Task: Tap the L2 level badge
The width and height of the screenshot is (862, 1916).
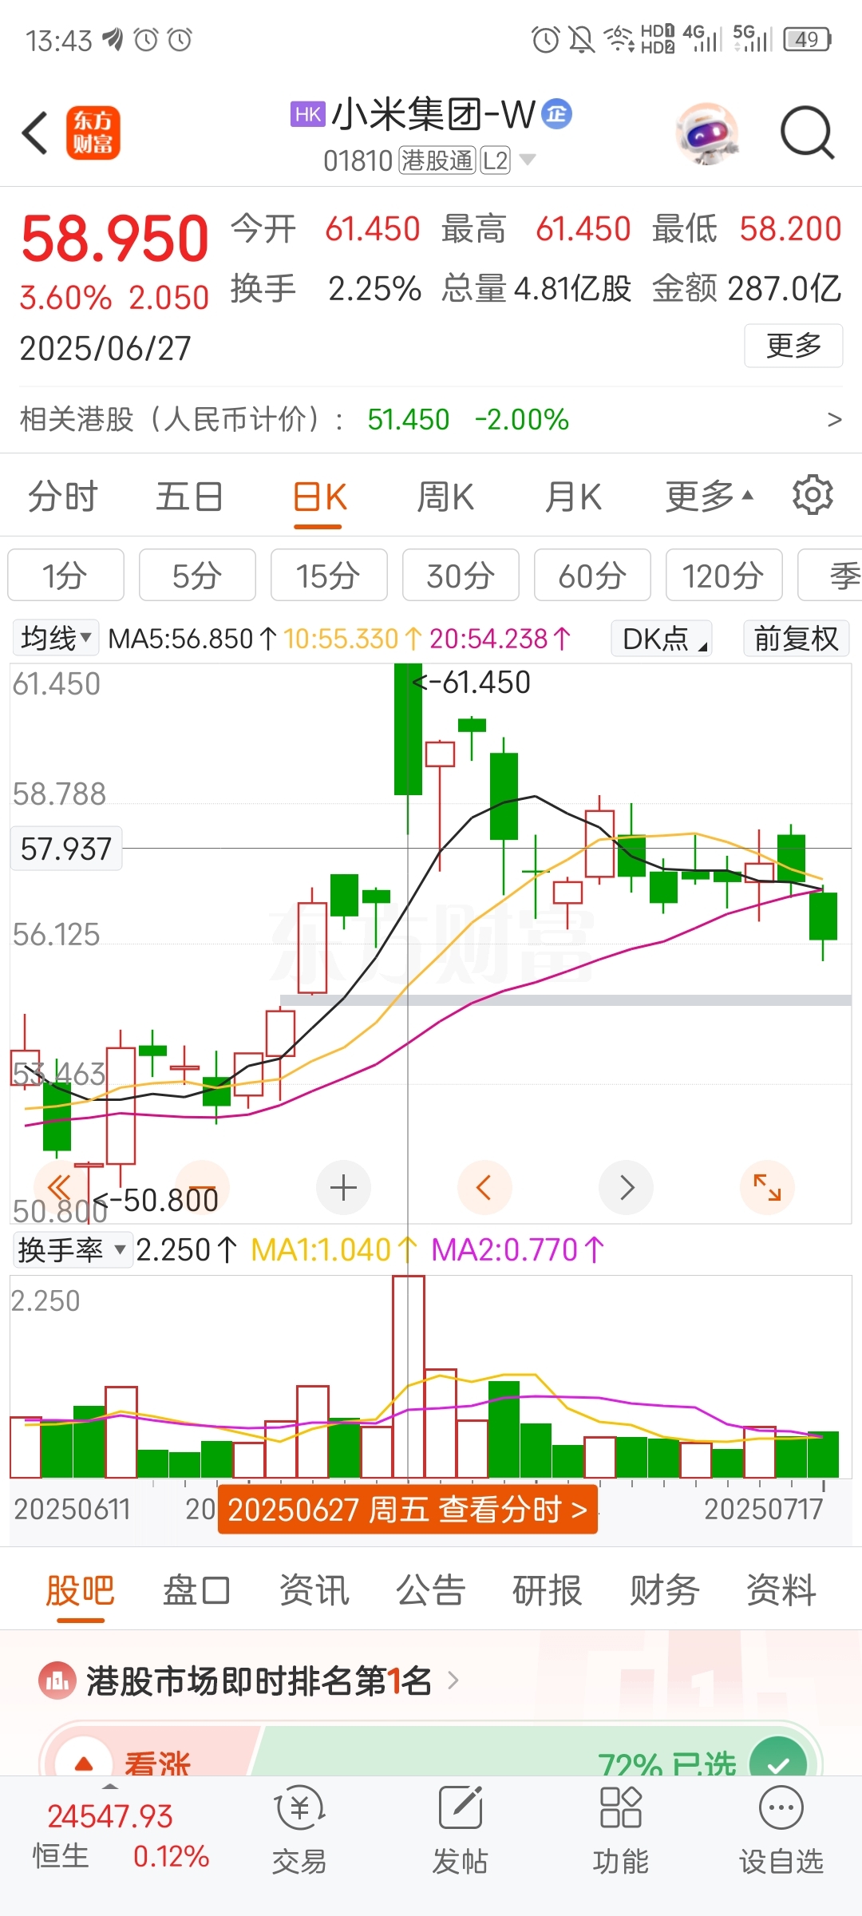Action: (496, 160)
